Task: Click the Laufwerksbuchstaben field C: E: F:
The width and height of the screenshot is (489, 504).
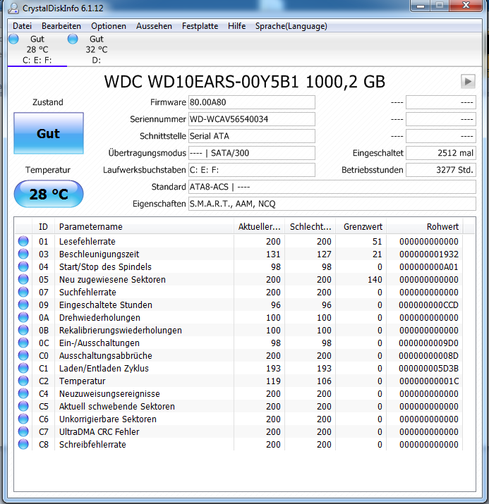Action: coord(252,170)
